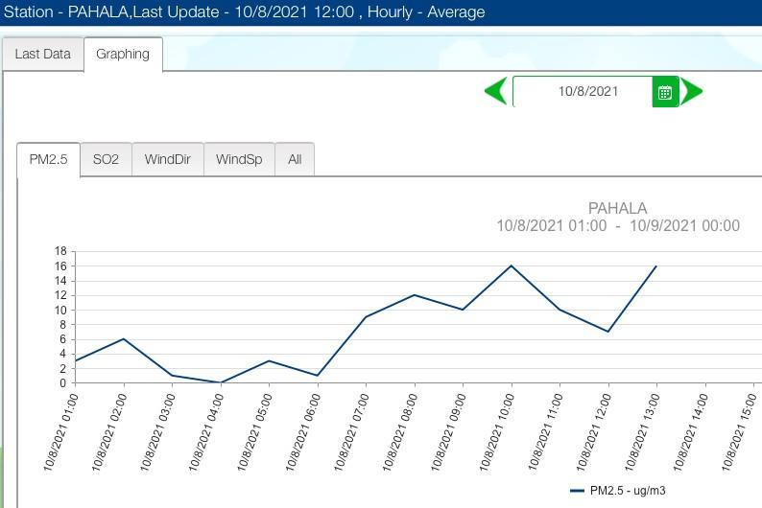762x508 pixels.
Task: Click the date field showing 10/8/2021
Action: click(x=587, y=92)
